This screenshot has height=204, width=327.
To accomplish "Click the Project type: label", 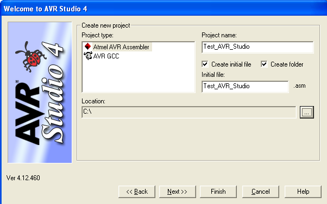I will click(97, 35).
